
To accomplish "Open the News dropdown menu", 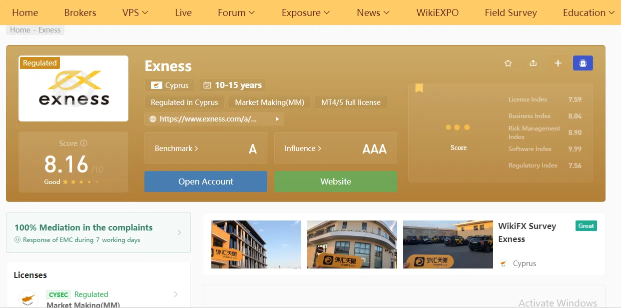I will click(373, 12).
